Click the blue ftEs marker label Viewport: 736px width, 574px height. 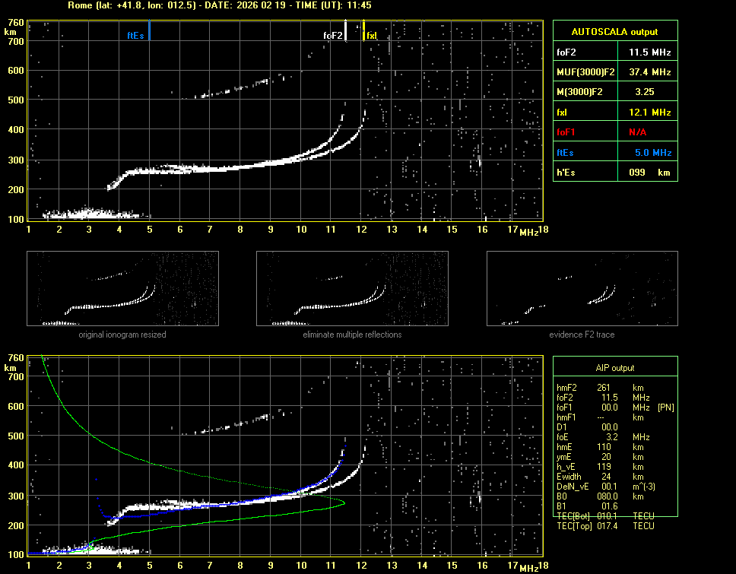tap(135, 36)
